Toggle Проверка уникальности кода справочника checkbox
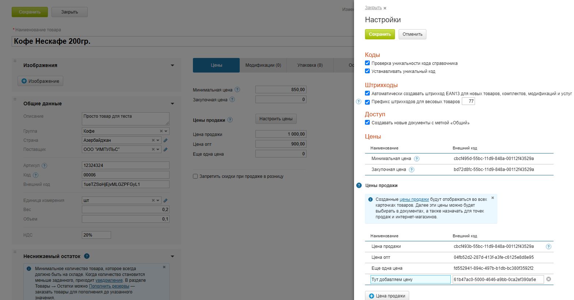 click(367, 63)
